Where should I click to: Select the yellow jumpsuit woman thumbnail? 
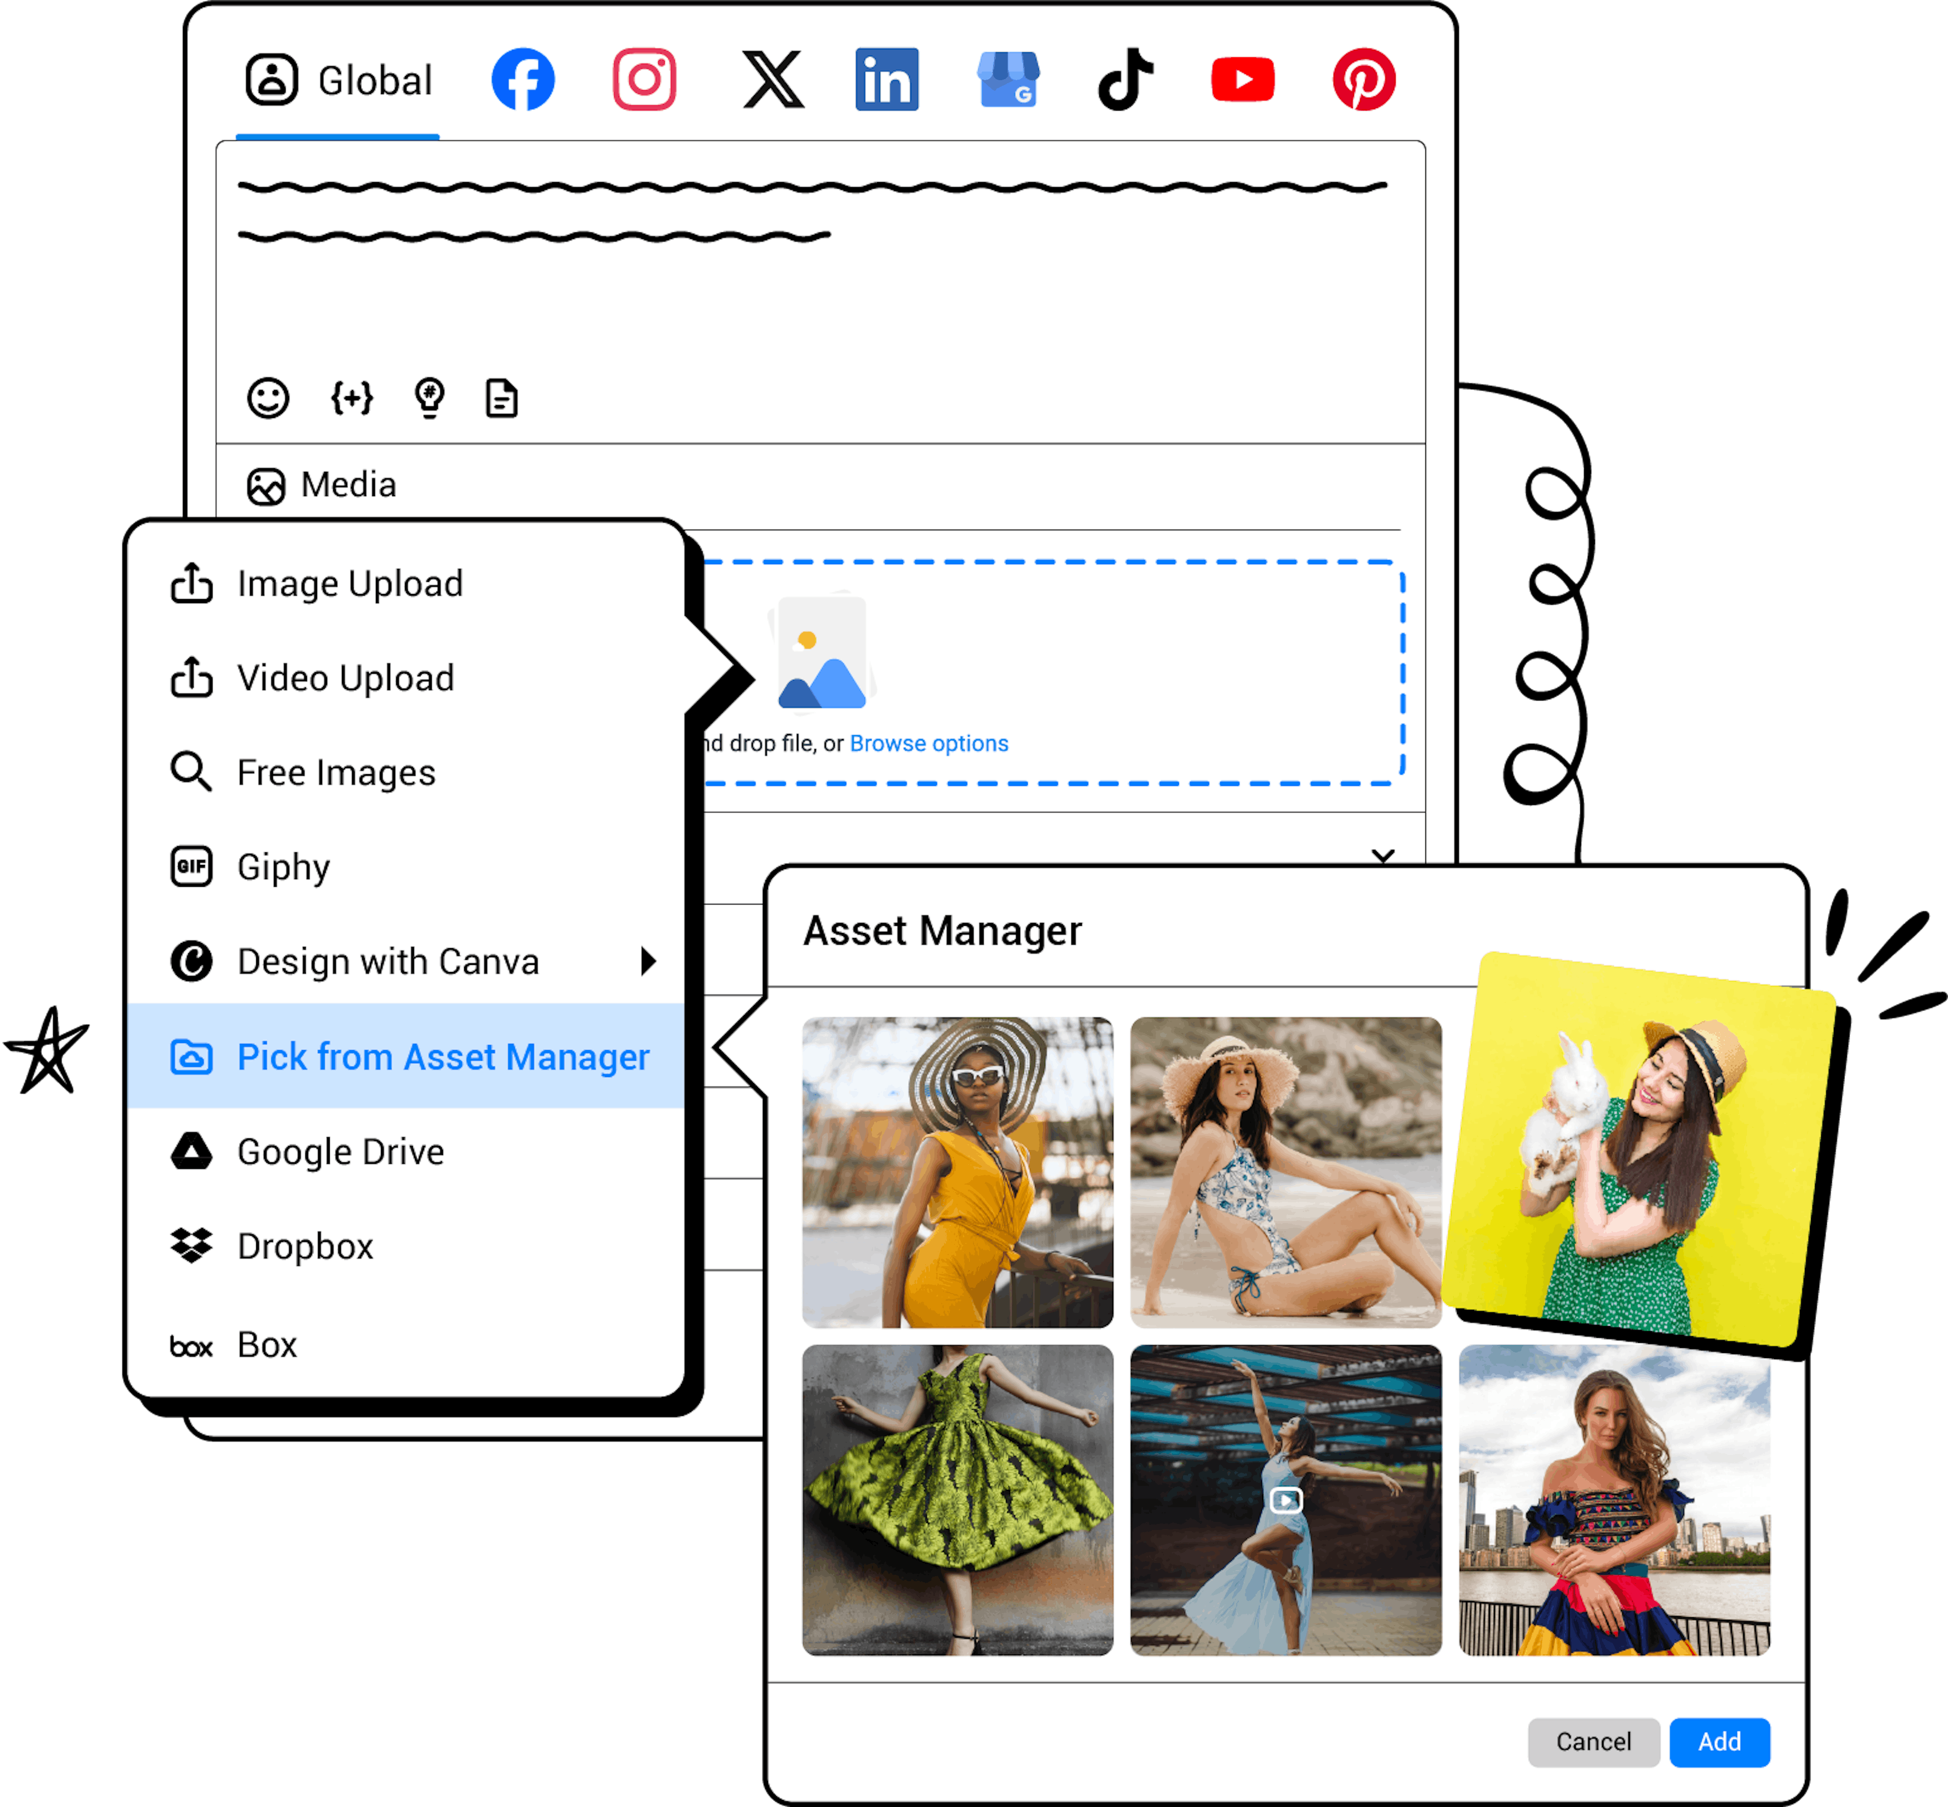coord(957,1172)
